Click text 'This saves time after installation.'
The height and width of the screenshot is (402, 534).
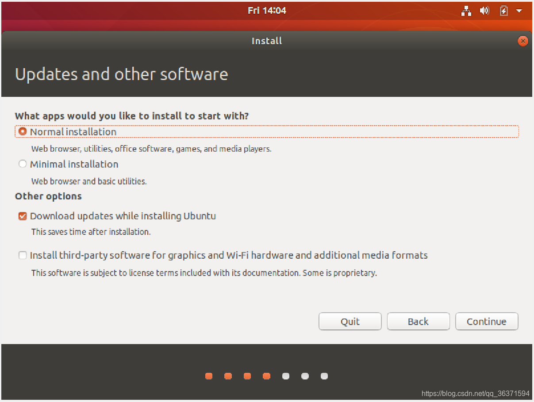pos(91,232)
